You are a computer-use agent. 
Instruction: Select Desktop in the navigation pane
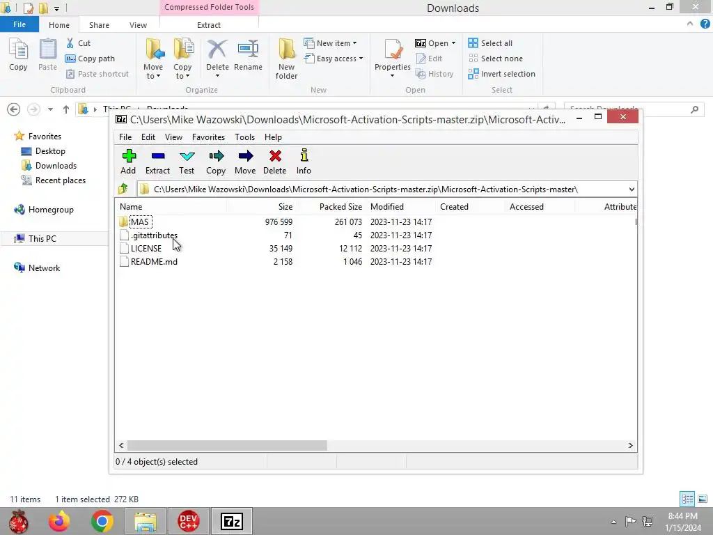tap(43, 151)
